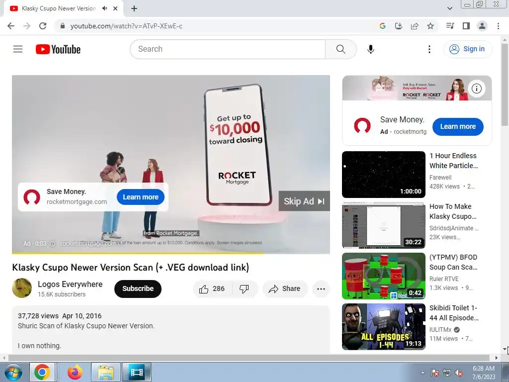Start voice search with microphone

click(x=371, y=49)
